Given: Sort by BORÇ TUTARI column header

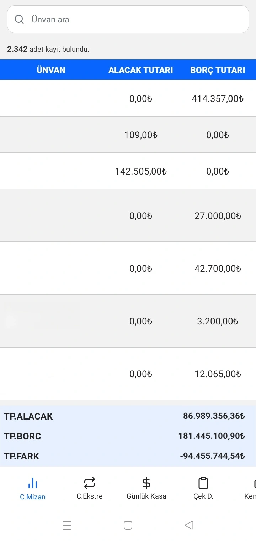Looking at the screenshot, I should [218, 70].
